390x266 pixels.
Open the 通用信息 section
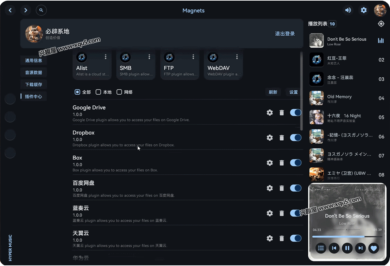click(x=34, y=61)
